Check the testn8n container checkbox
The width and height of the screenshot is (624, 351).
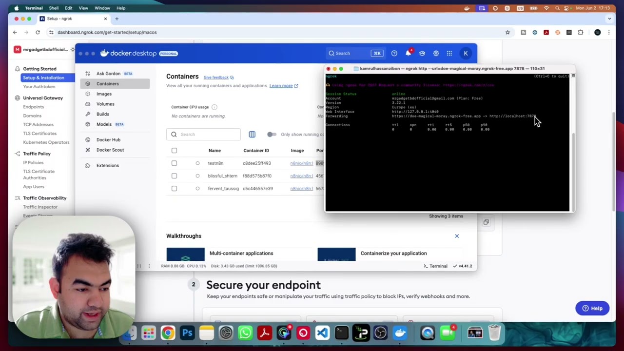coord(174,163)
